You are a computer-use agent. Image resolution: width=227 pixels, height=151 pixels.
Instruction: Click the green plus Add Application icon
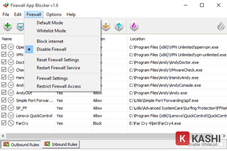pos(8,26)
